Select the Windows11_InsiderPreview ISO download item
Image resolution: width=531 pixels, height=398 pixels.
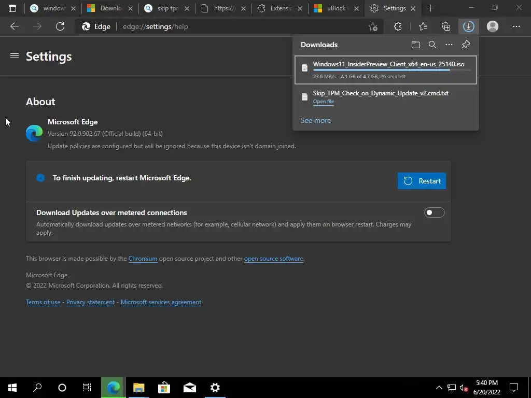(386, 70)
